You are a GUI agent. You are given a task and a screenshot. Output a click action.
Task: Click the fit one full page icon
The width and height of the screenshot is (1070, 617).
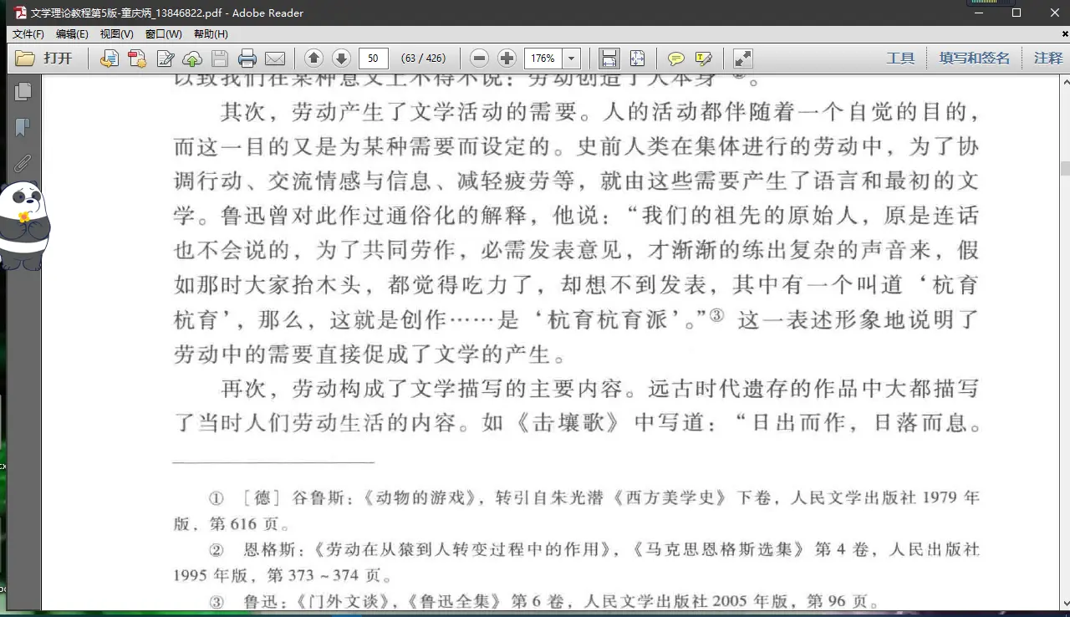pyautogui.click(x=637, y=59)
